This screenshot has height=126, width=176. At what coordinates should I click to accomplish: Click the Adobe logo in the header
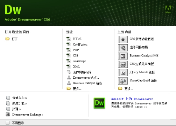click(x=168, y=9)
